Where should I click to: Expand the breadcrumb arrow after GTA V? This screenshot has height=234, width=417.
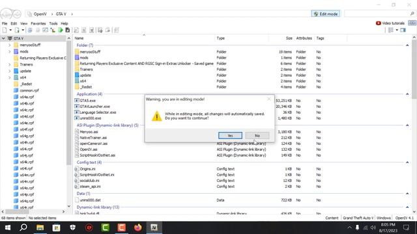[72, 14]
